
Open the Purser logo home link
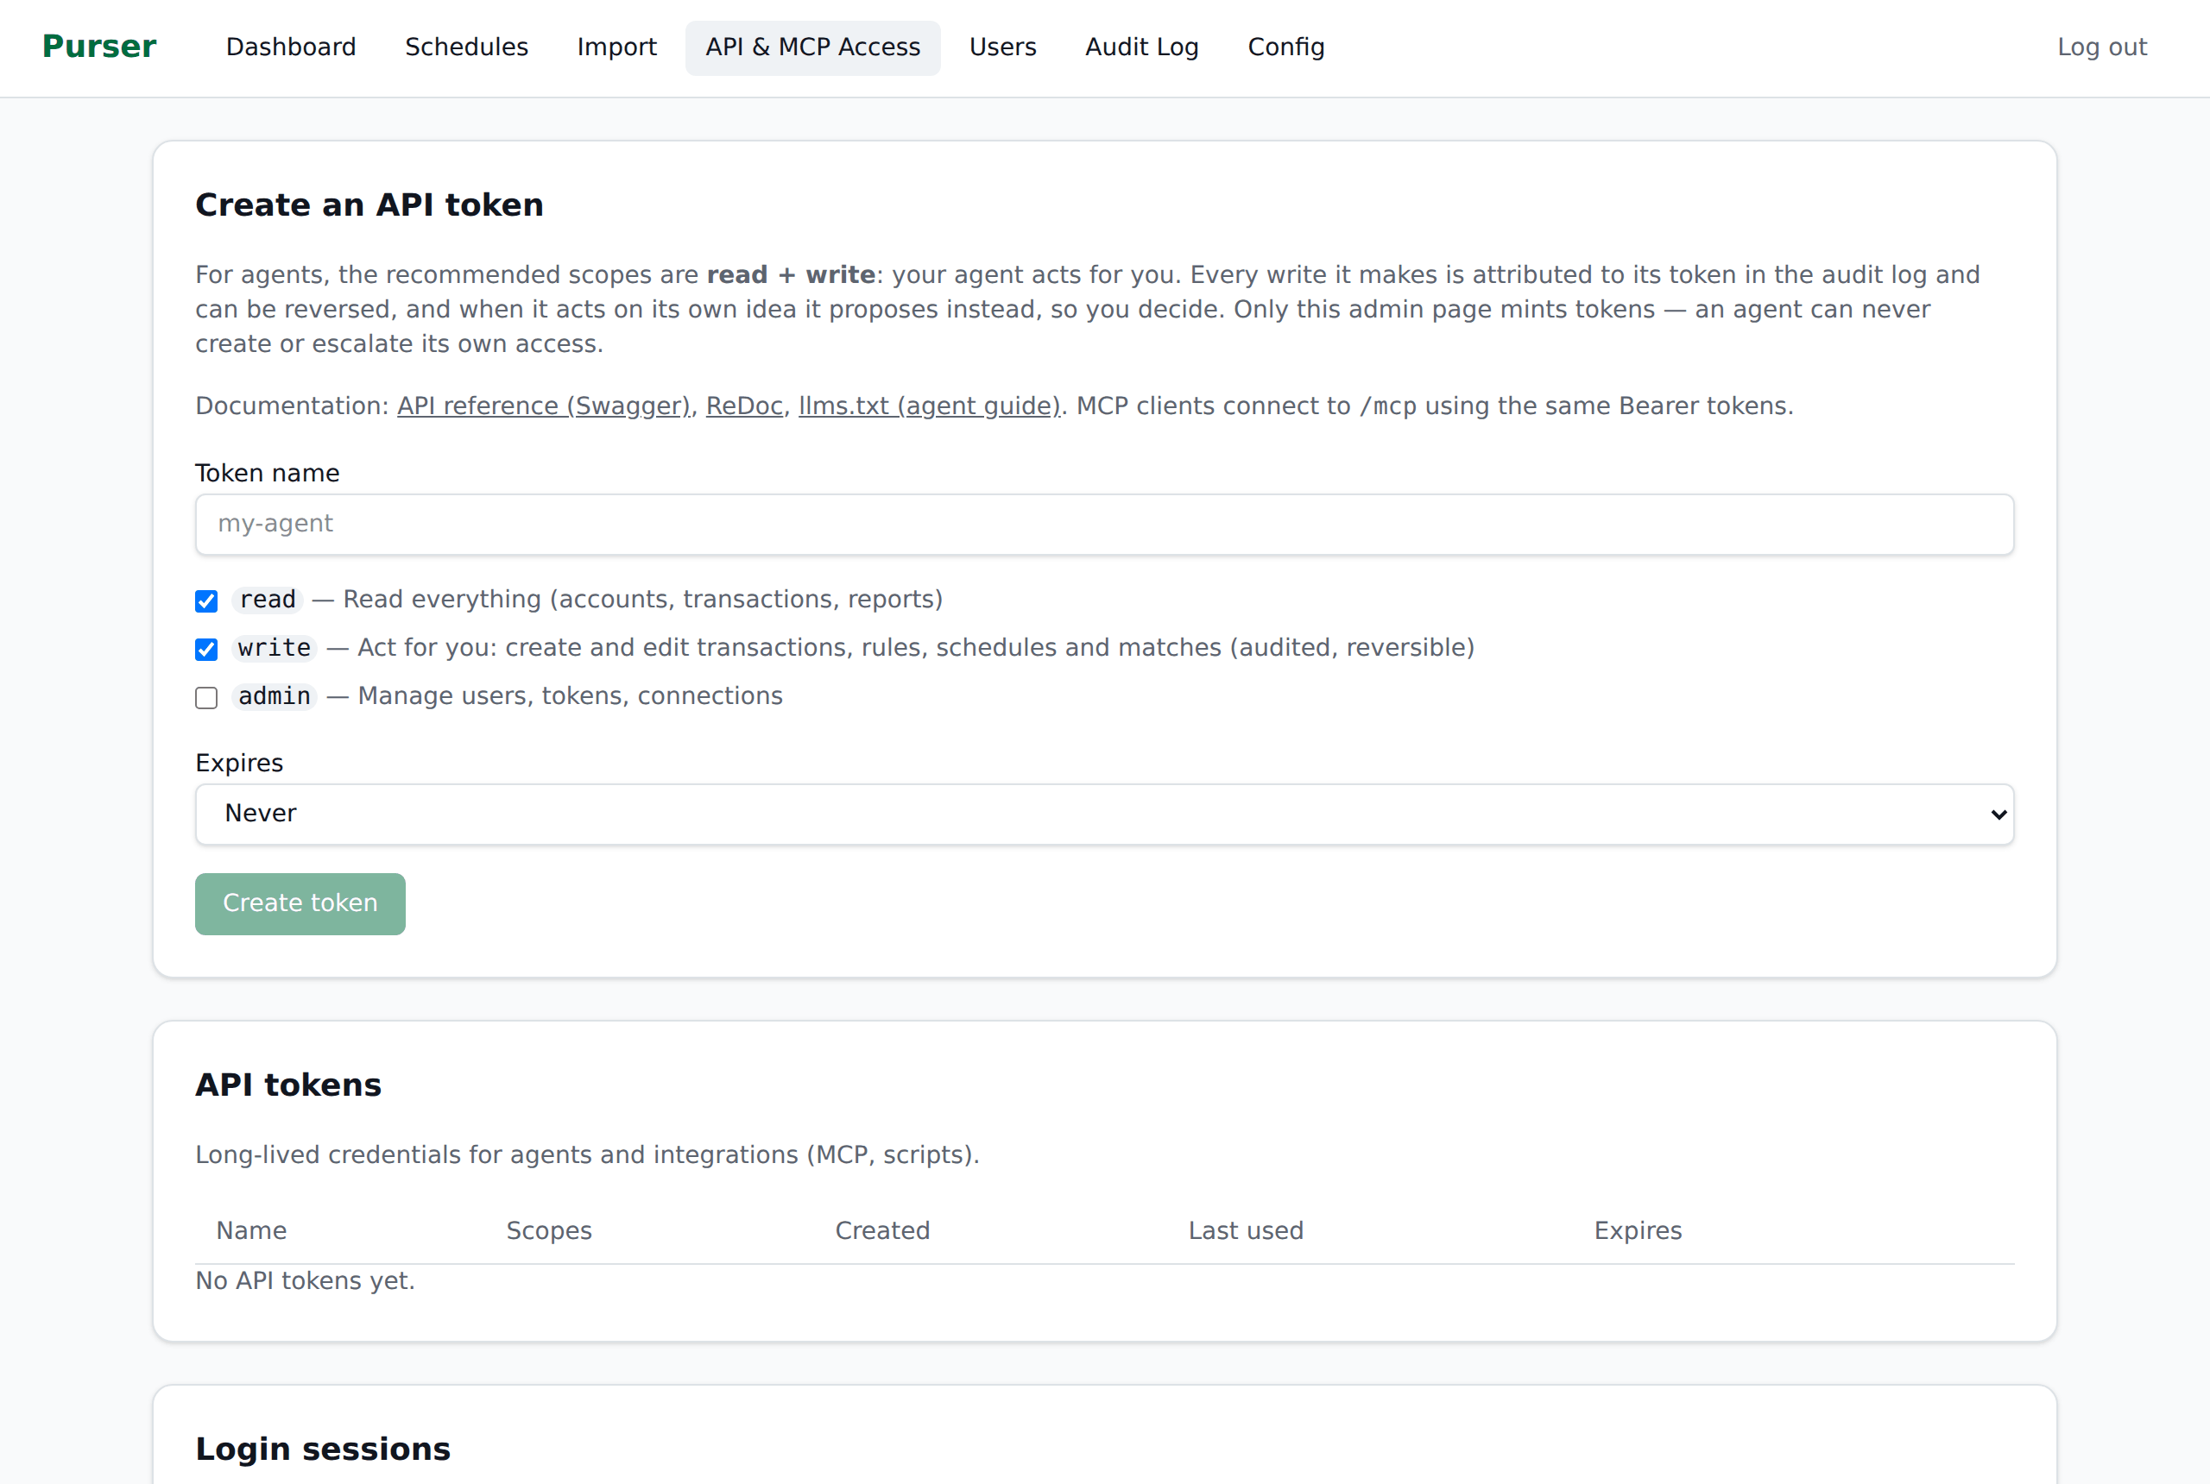coord(99,47)
